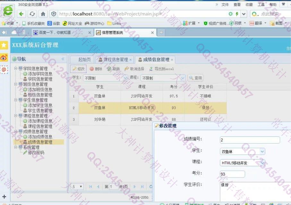The width and height of the screenshot is (291, 205).
Task: Close the 成绩信息管理 panel tab
Action: click(x=172, y=60)
